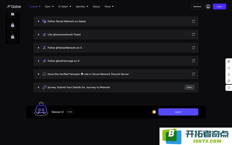
Task: Open the Explore dropdown menu
Action: [34, 6]
